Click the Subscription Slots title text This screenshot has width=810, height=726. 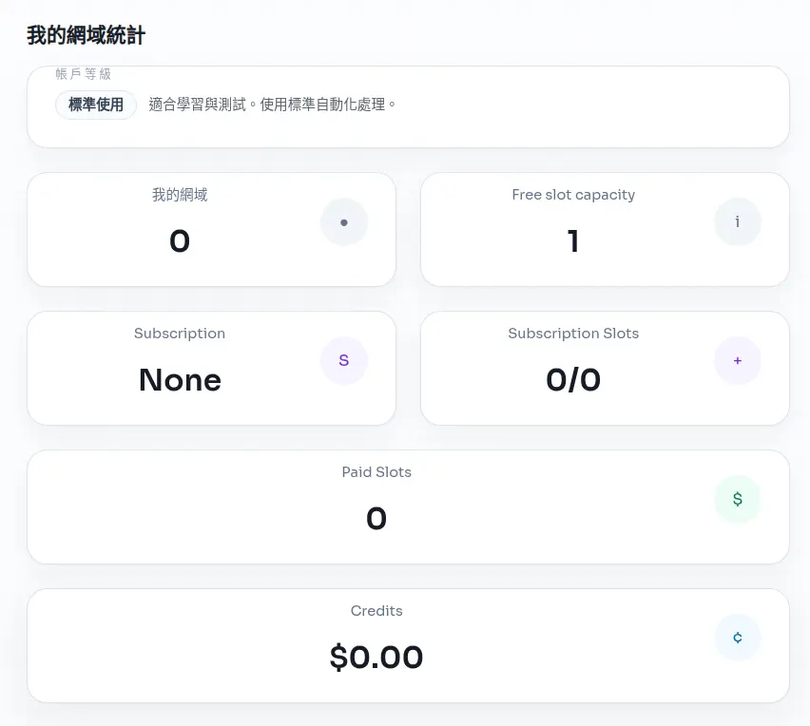(x=573, y=334)
